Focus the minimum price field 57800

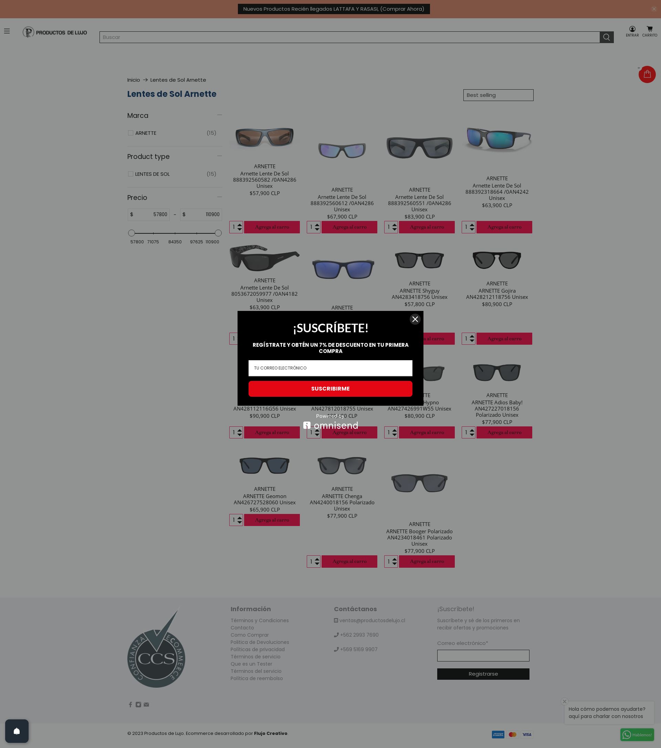[149, 214]
